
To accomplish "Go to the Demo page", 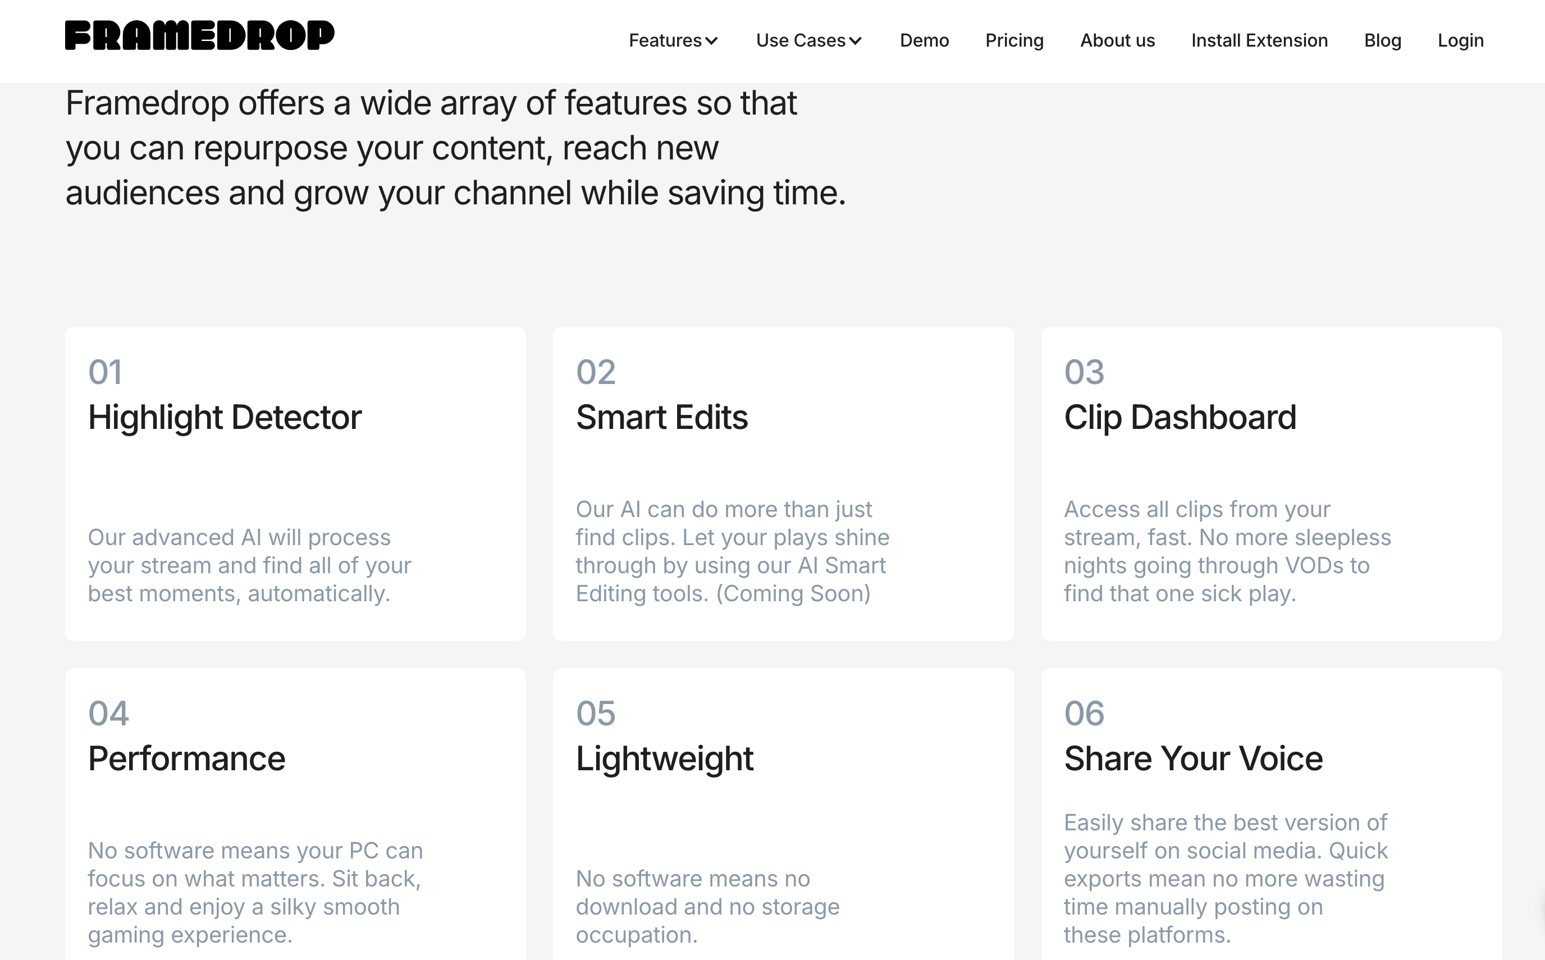I will coord(924,40).
